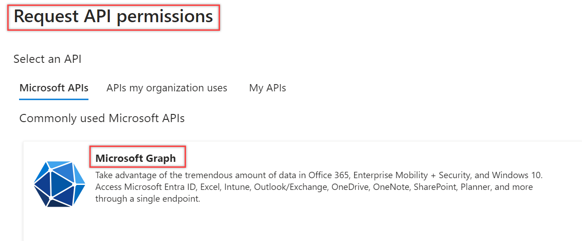Open the My APIs tab
The width and height of the screenshot is (582, 241).
click(267, 88)
